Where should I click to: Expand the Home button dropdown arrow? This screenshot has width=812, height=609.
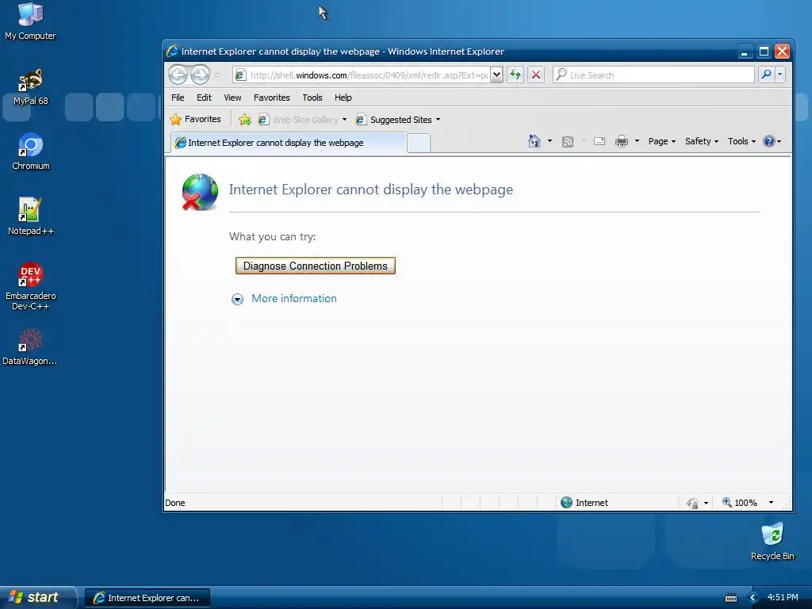[550, 141]
